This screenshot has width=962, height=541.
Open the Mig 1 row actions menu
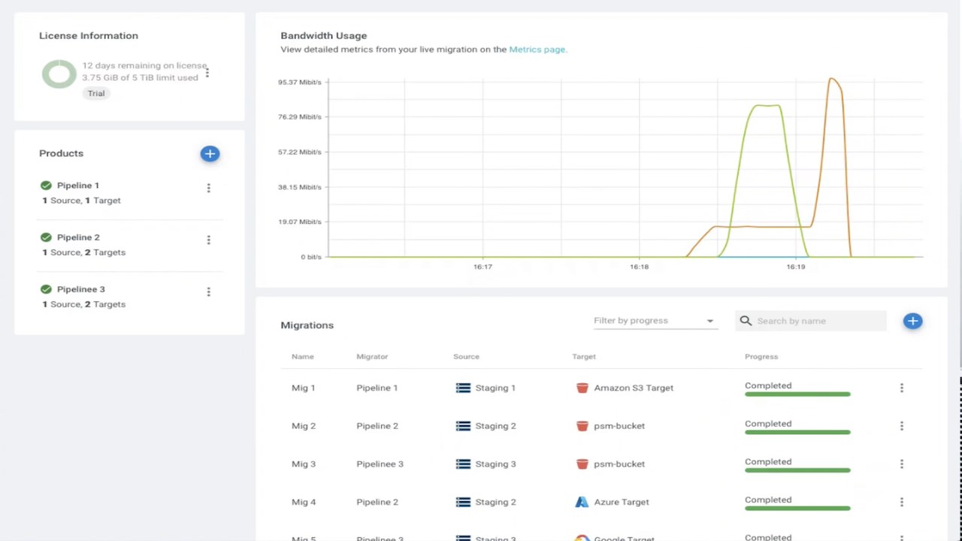(901, 388)
